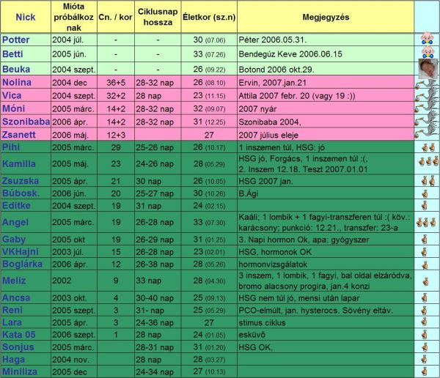Click the crossed-fingers icon in Miniliza's row

(425, 371)
